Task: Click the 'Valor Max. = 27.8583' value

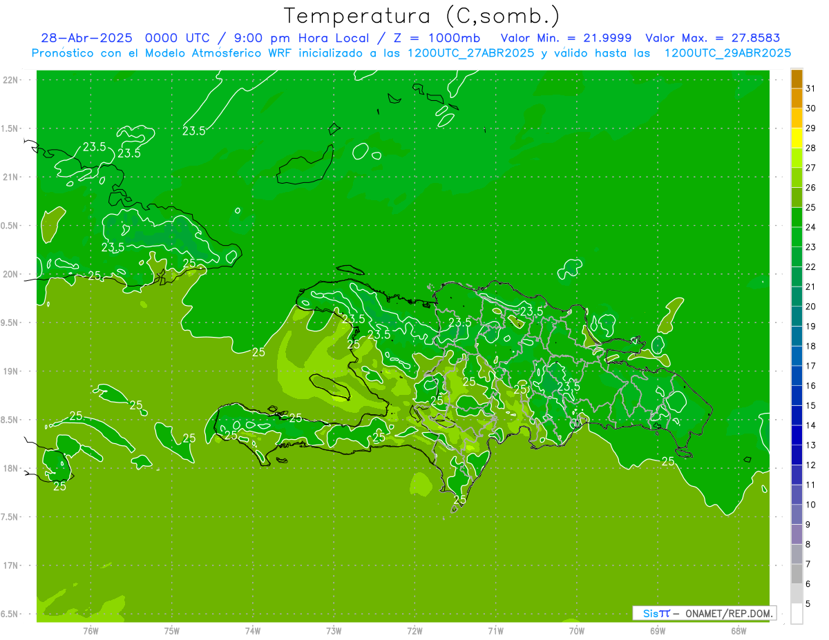Action: pyautogui.click(x=712, y=38)
